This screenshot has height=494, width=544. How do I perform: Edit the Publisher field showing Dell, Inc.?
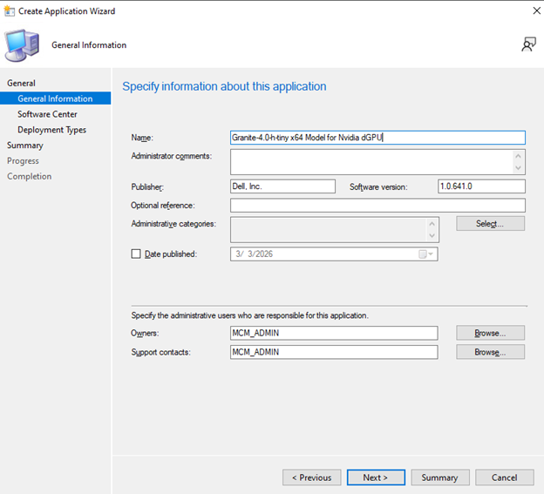click(x=282, y=186)
